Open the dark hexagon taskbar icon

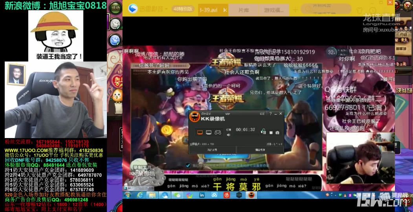pyautogui.click(x=239, y=195)
